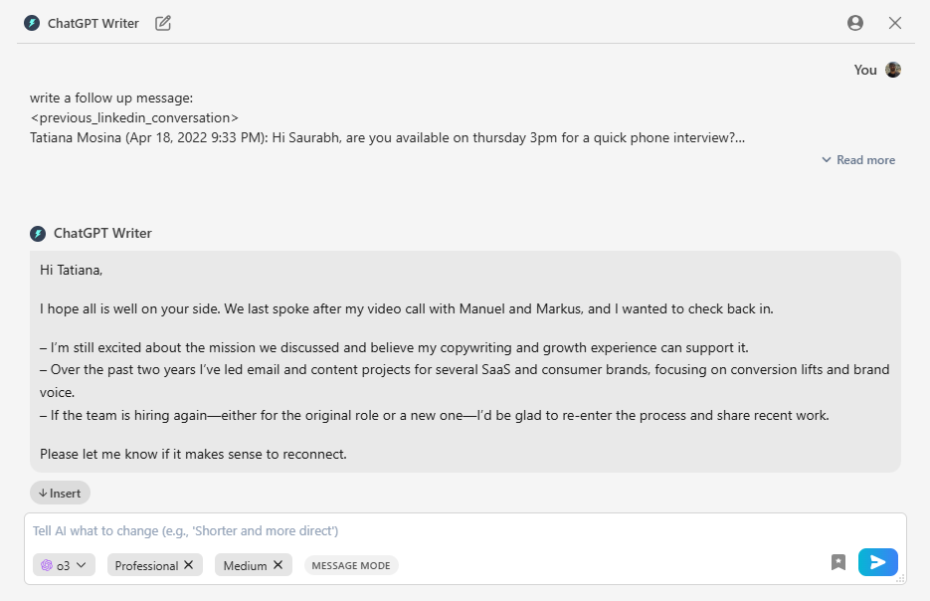Screen dimensions: 930x601
Task: Click your user avatar next to You
Action: [892, 70]
